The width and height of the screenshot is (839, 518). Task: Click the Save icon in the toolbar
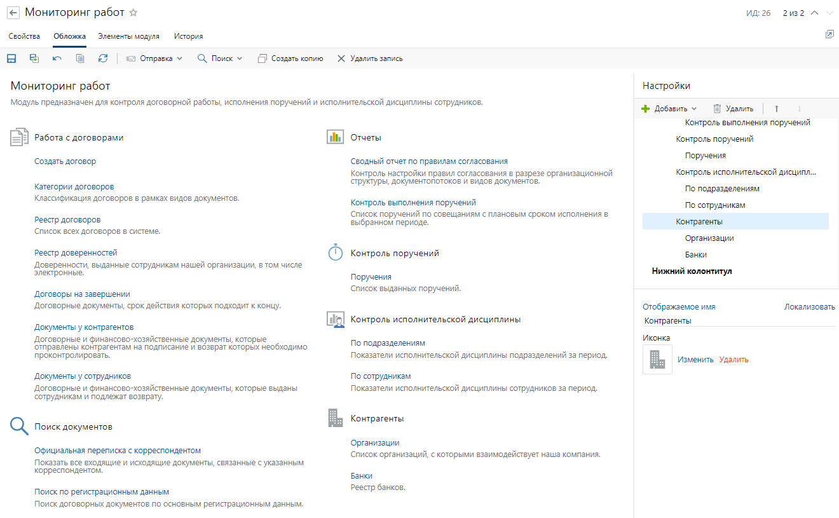11,58
